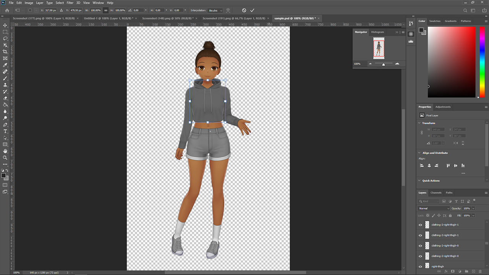The height and width of the screenshot is (275, 489).
Task: Add a layer mask
Action: [x=453, y=271]
